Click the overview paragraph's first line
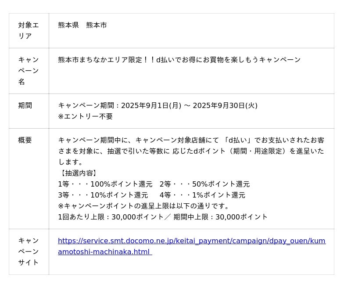This screenshot has height=288, width=351. (191, 140)
